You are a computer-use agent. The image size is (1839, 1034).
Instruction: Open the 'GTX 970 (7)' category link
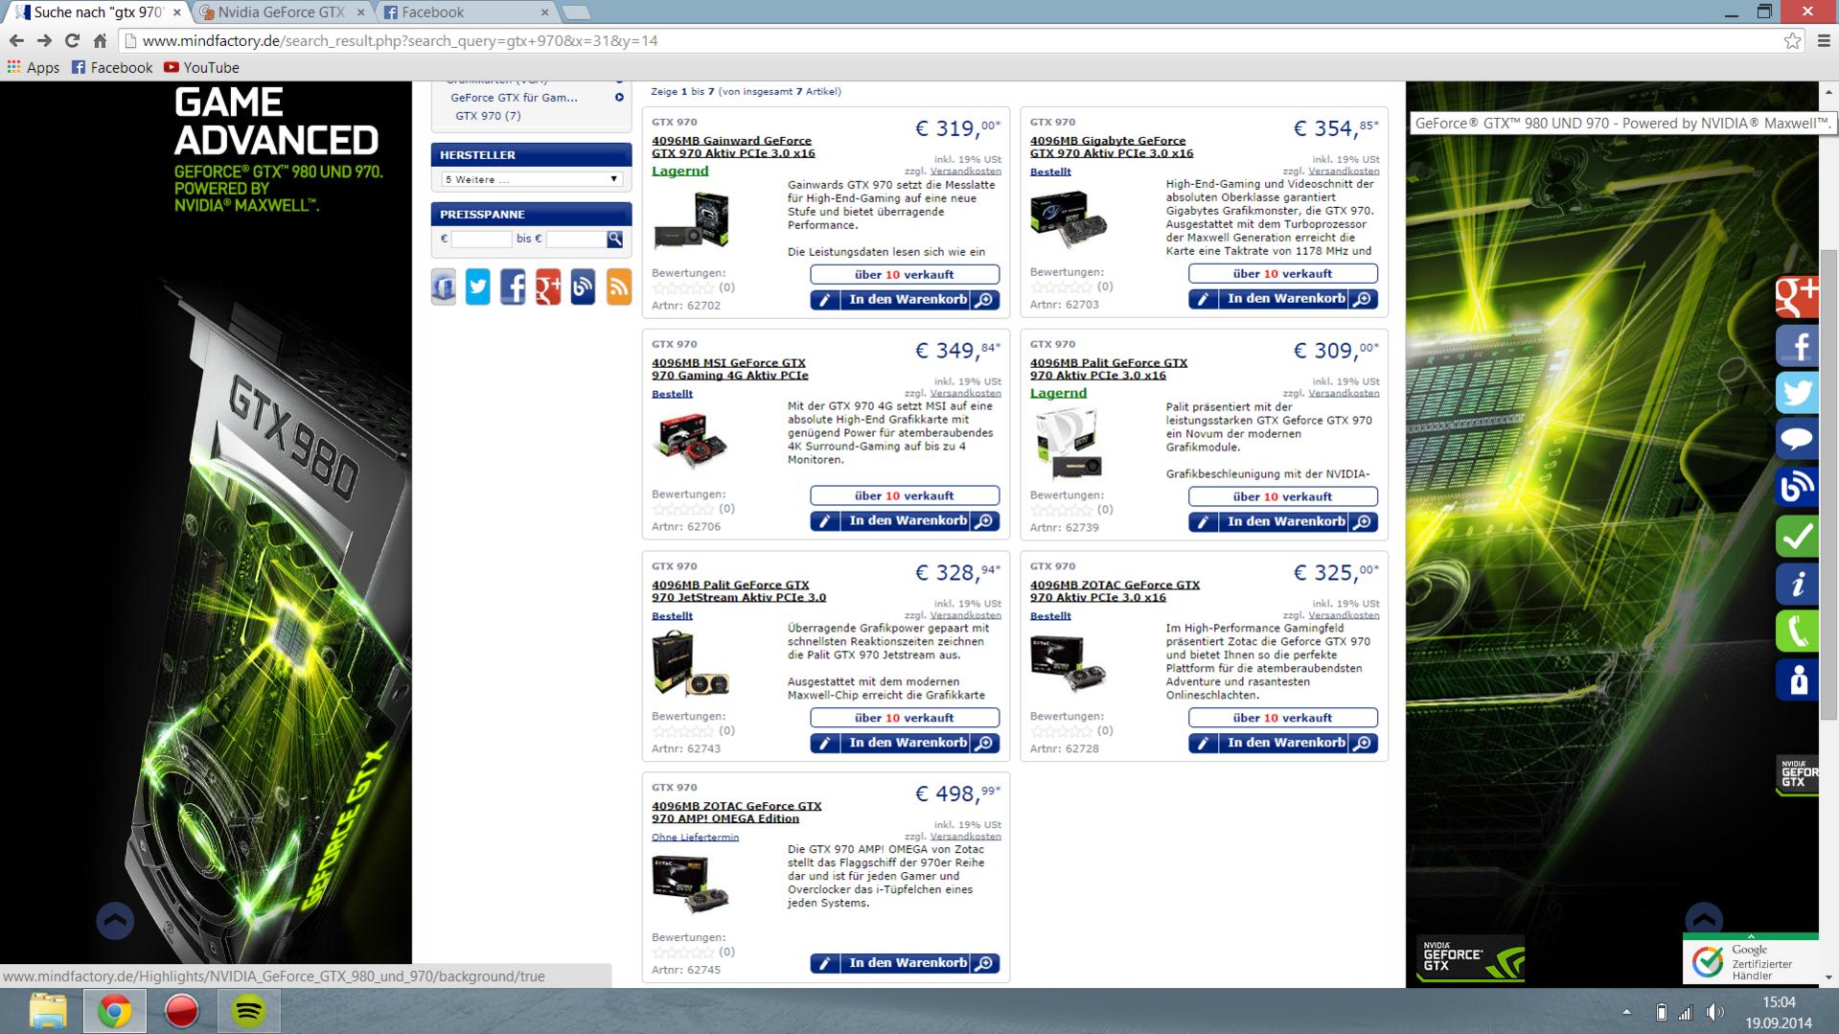[488, 116]
